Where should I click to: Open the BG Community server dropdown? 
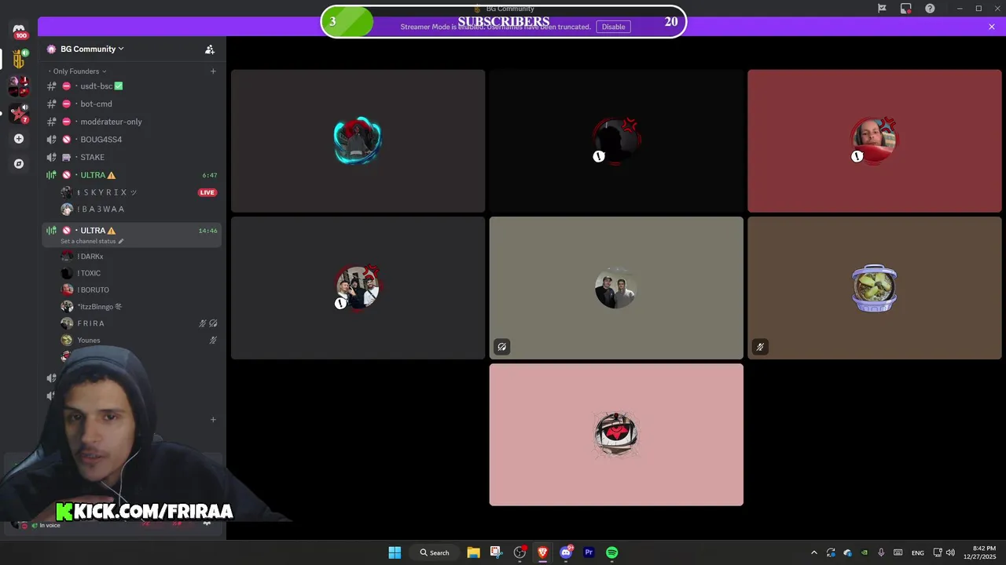[92, 49]
